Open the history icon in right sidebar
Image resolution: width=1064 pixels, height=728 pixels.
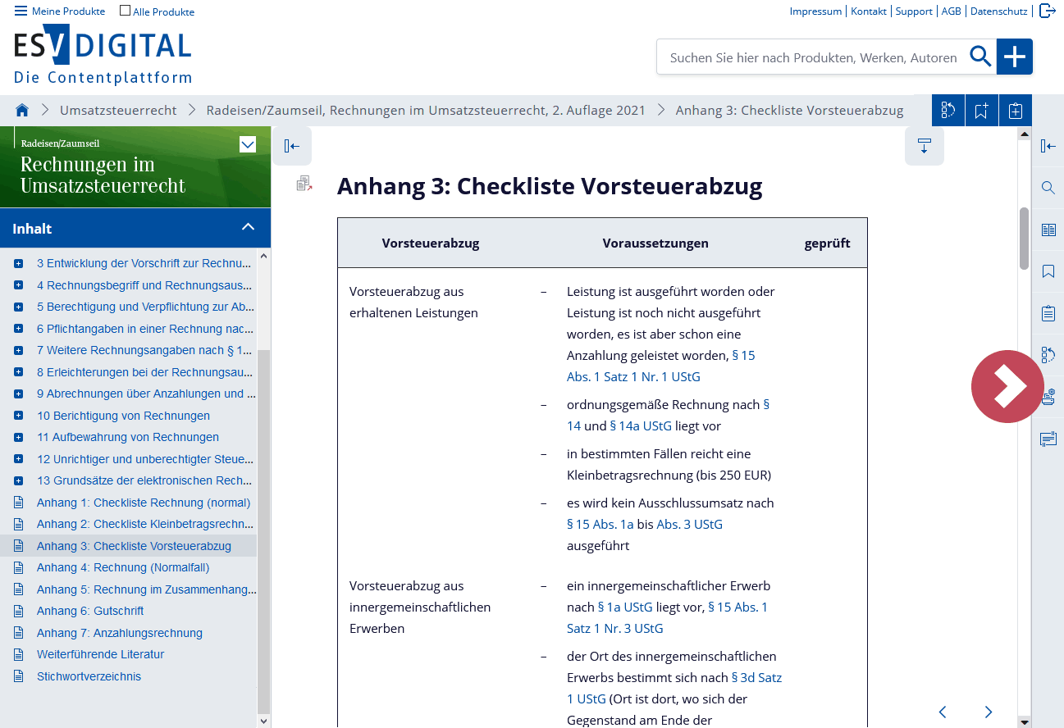[1048, 355]
